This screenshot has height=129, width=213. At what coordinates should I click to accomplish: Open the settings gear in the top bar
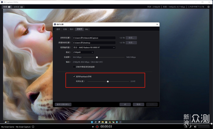pos(208,7)
